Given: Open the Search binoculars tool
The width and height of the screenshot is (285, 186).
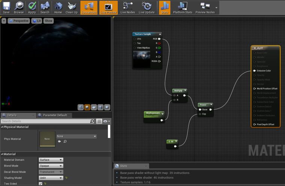Looking at the screenshot, I should pyautogui.click(x=45, y=7).
